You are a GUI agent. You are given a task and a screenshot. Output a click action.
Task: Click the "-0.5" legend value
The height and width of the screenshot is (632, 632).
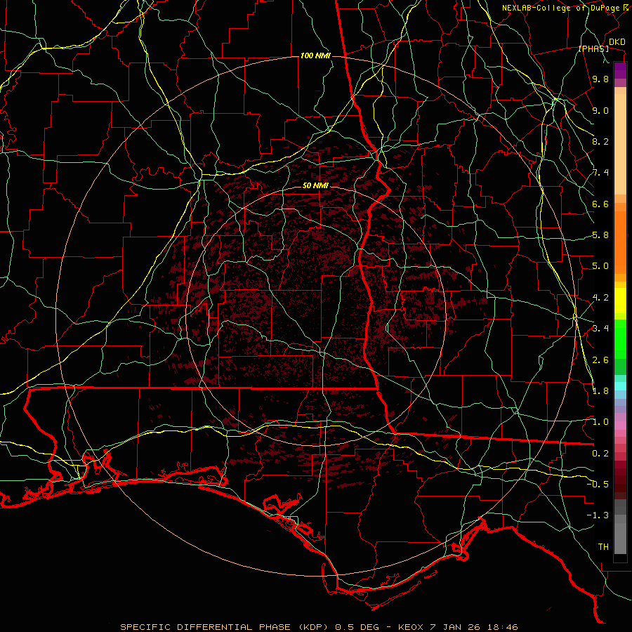click(x=598, y=485)
